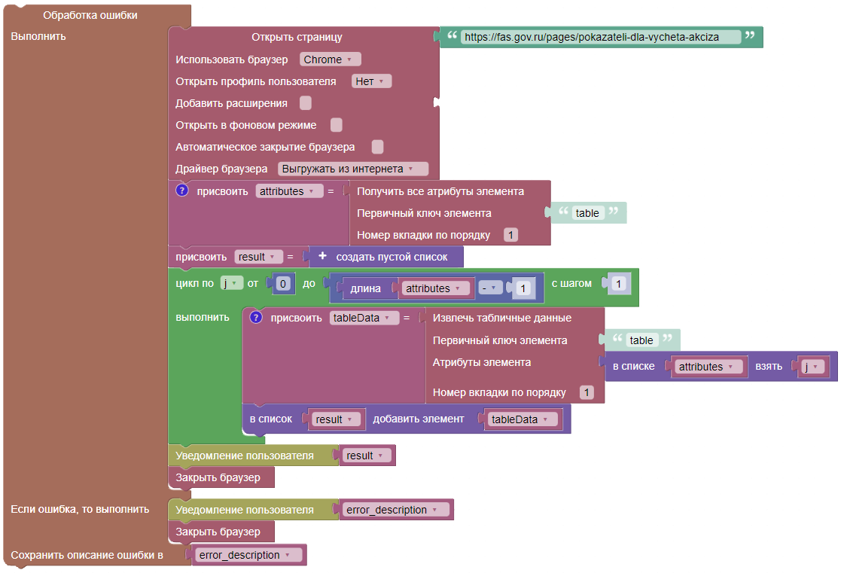Change the minus operator dropdown in the loop
Image resolution: width=844 pixels, height=573 pixels.
490,288
